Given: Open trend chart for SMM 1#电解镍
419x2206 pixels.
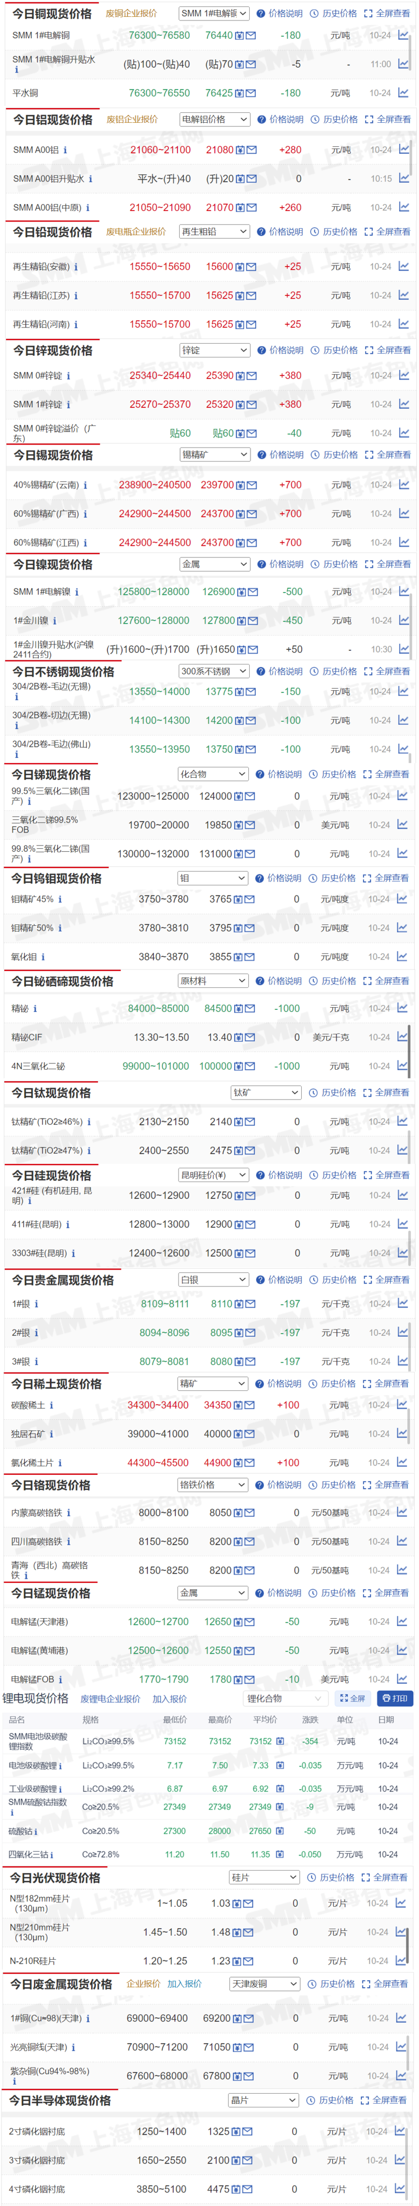Looking at the screenshot, I should [x=403, y=591].
